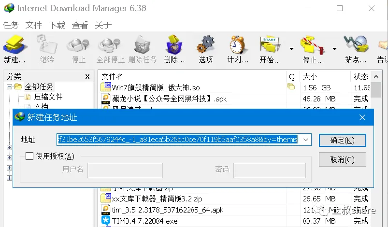Screen dimensions: 388x227
Task: Click 26.65 MB size cell
Action: [319, 199]
